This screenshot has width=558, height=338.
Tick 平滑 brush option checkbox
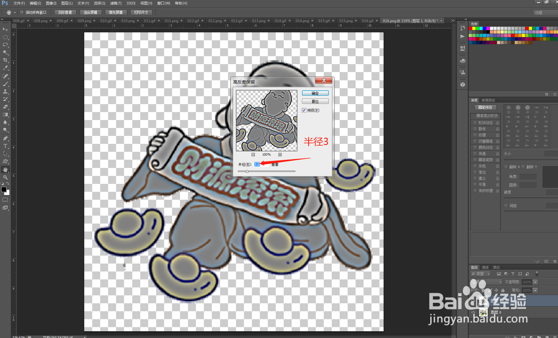pos(475,184)
